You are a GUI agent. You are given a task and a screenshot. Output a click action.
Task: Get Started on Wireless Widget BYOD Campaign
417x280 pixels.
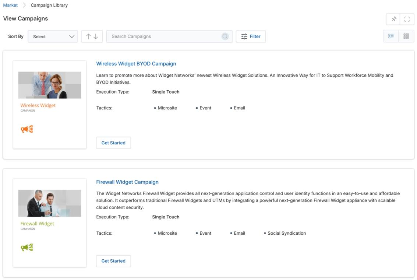113,143
